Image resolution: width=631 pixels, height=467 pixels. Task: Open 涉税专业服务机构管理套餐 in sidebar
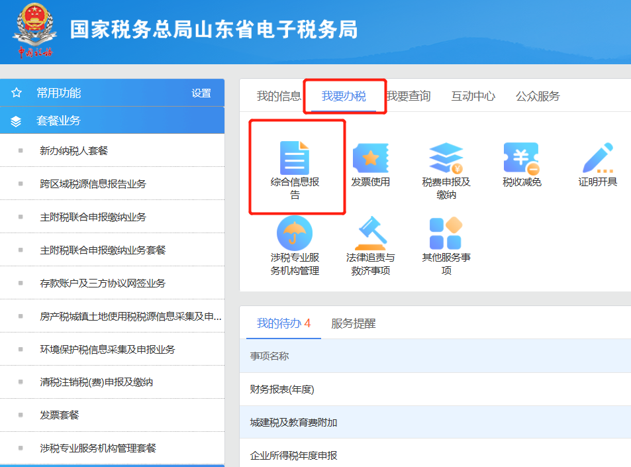[x=113, y=448]
